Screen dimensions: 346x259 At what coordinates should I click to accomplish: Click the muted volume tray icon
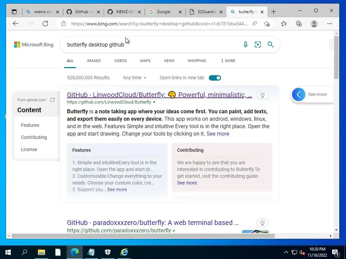(302, 252)
